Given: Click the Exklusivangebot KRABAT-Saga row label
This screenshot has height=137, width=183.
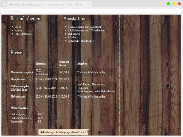Looking at the screenshot, I should 21,88.
